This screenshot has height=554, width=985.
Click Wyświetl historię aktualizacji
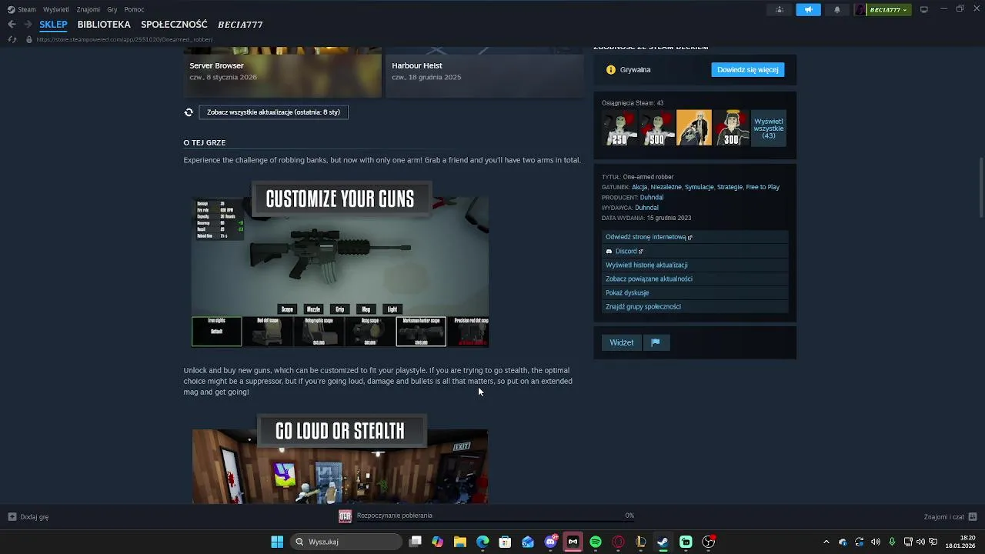(x=695, y=265)
